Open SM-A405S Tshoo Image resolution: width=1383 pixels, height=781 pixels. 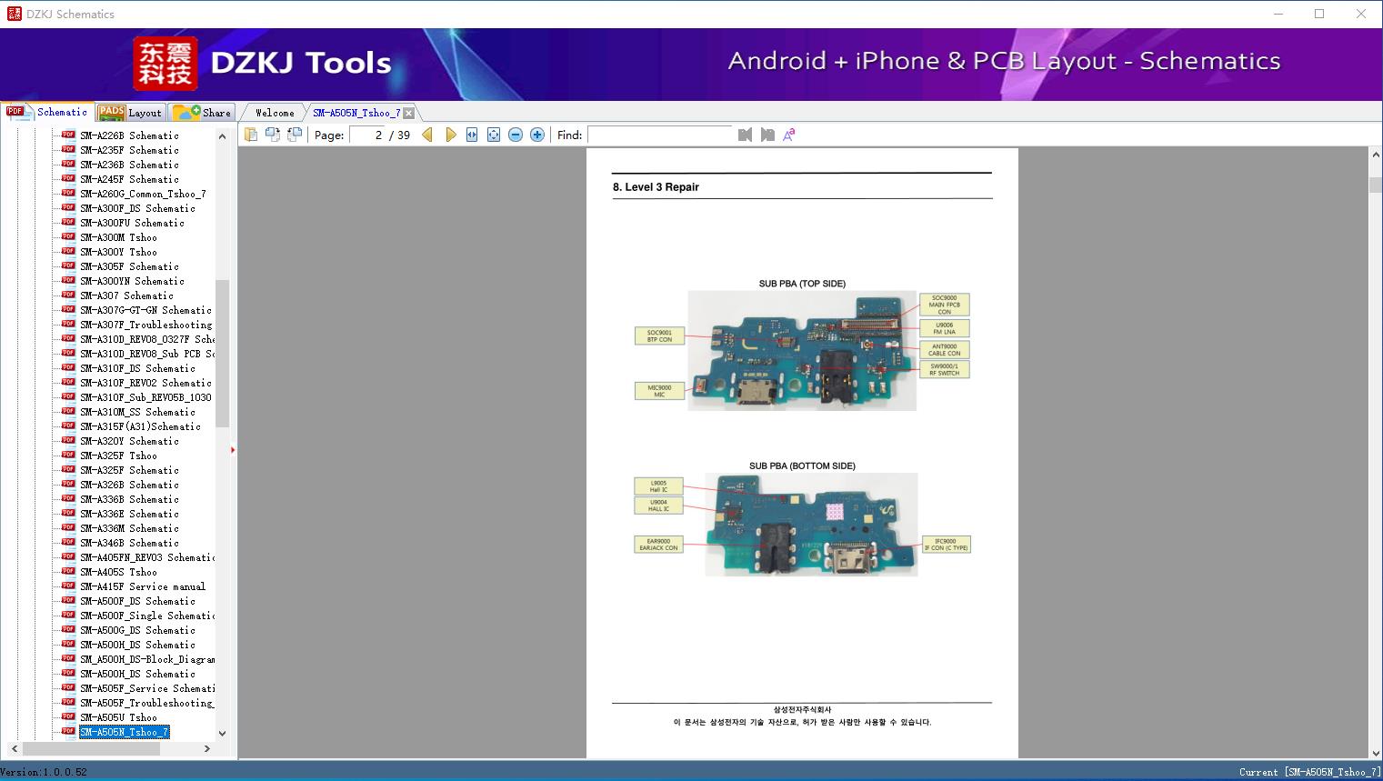click(x=118, y=572)
